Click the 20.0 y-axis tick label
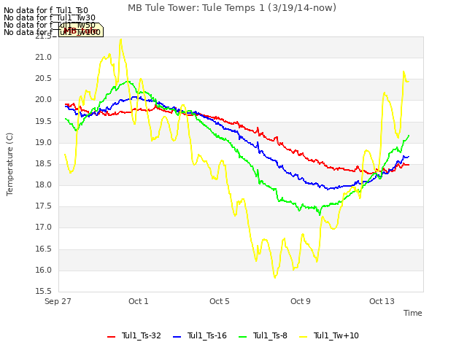The image size is (467, 350). click(x=44, y=100)
